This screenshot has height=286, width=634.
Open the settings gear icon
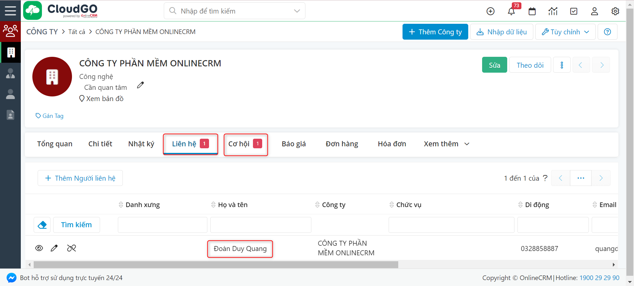click(x=615, y=11)
